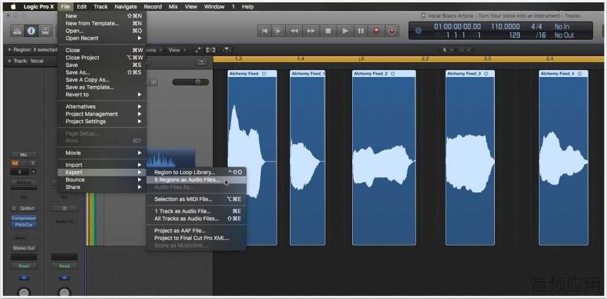Click the Capture Recording button
Viewport: 607px width, 299px height.
tap(392, 31)
